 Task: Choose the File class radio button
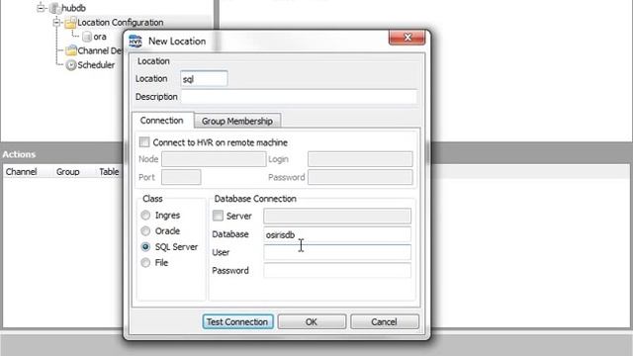click(x=145, y=263)
